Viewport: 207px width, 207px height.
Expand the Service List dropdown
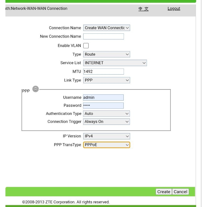pyautogui.click(x=115, y=63)
